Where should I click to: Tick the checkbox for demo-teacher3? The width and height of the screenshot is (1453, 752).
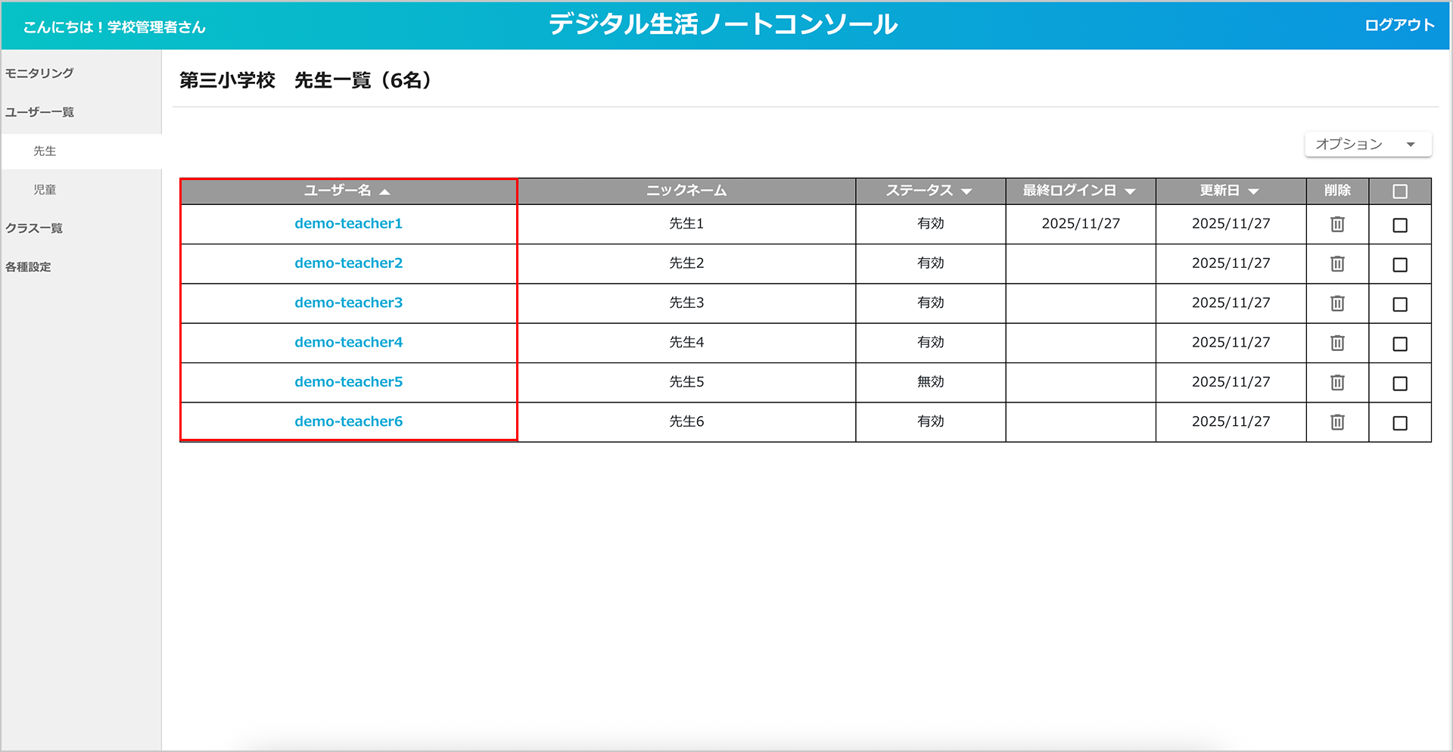1399,304
